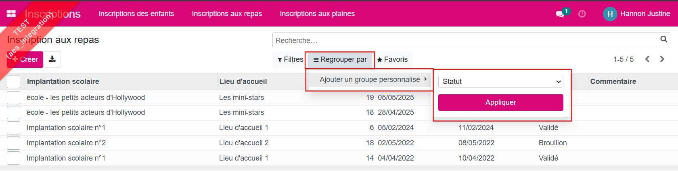678x171 pixels.
Task: Go to the next page arrow
Action: pos(662,59)
